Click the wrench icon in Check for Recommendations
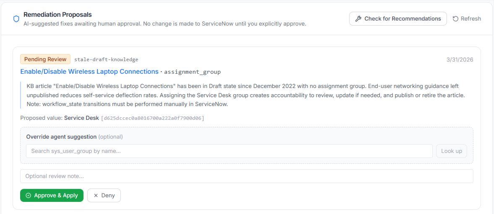The image size is (494, 214). tap(358, 18)
